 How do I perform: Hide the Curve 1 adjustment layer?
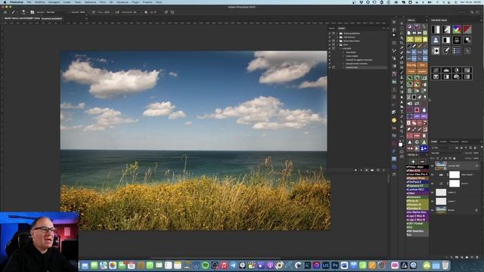click(432, 184)
